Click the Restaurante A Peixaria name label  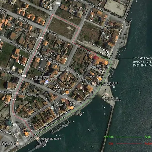(60, 89)
